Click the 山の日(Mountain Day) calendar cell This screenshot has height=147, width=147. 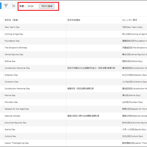click(134, 102)
